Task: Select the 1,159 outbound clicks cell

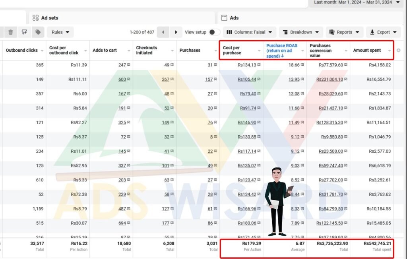Action: pyautogui.click(x=38, y=208)
